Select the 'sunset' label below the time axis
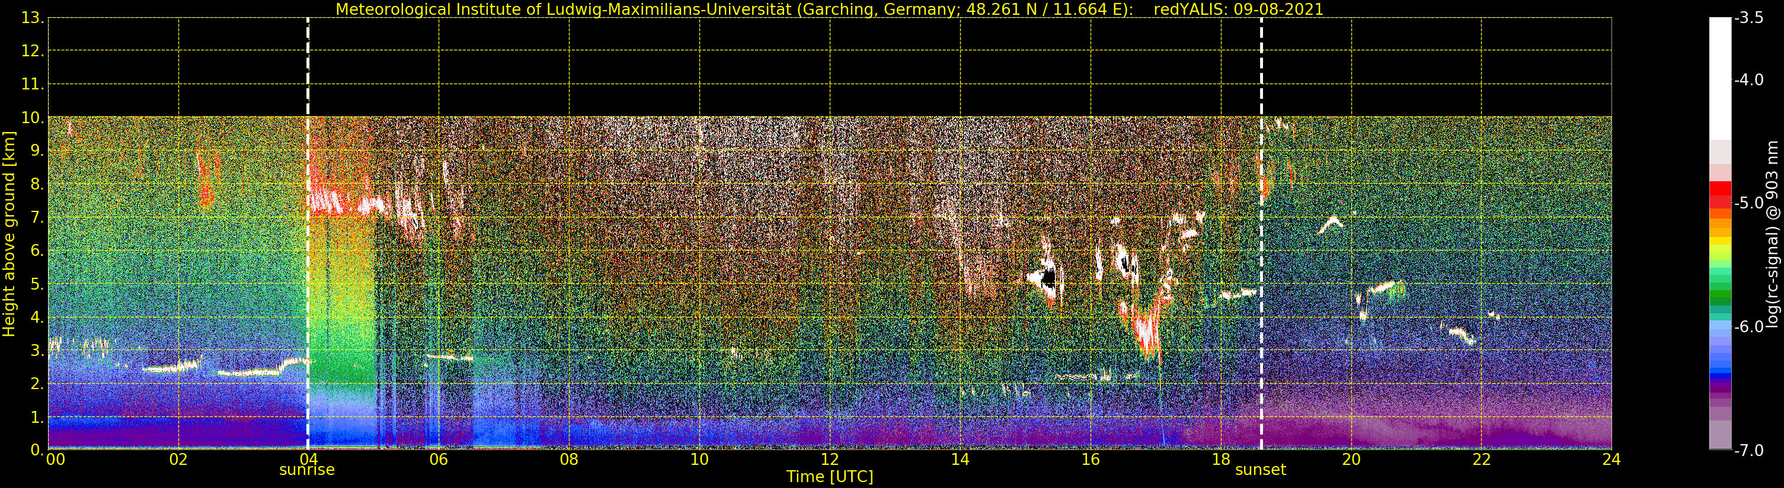The height and width of the screenshot is (488, 1784). coord(1261,470)
